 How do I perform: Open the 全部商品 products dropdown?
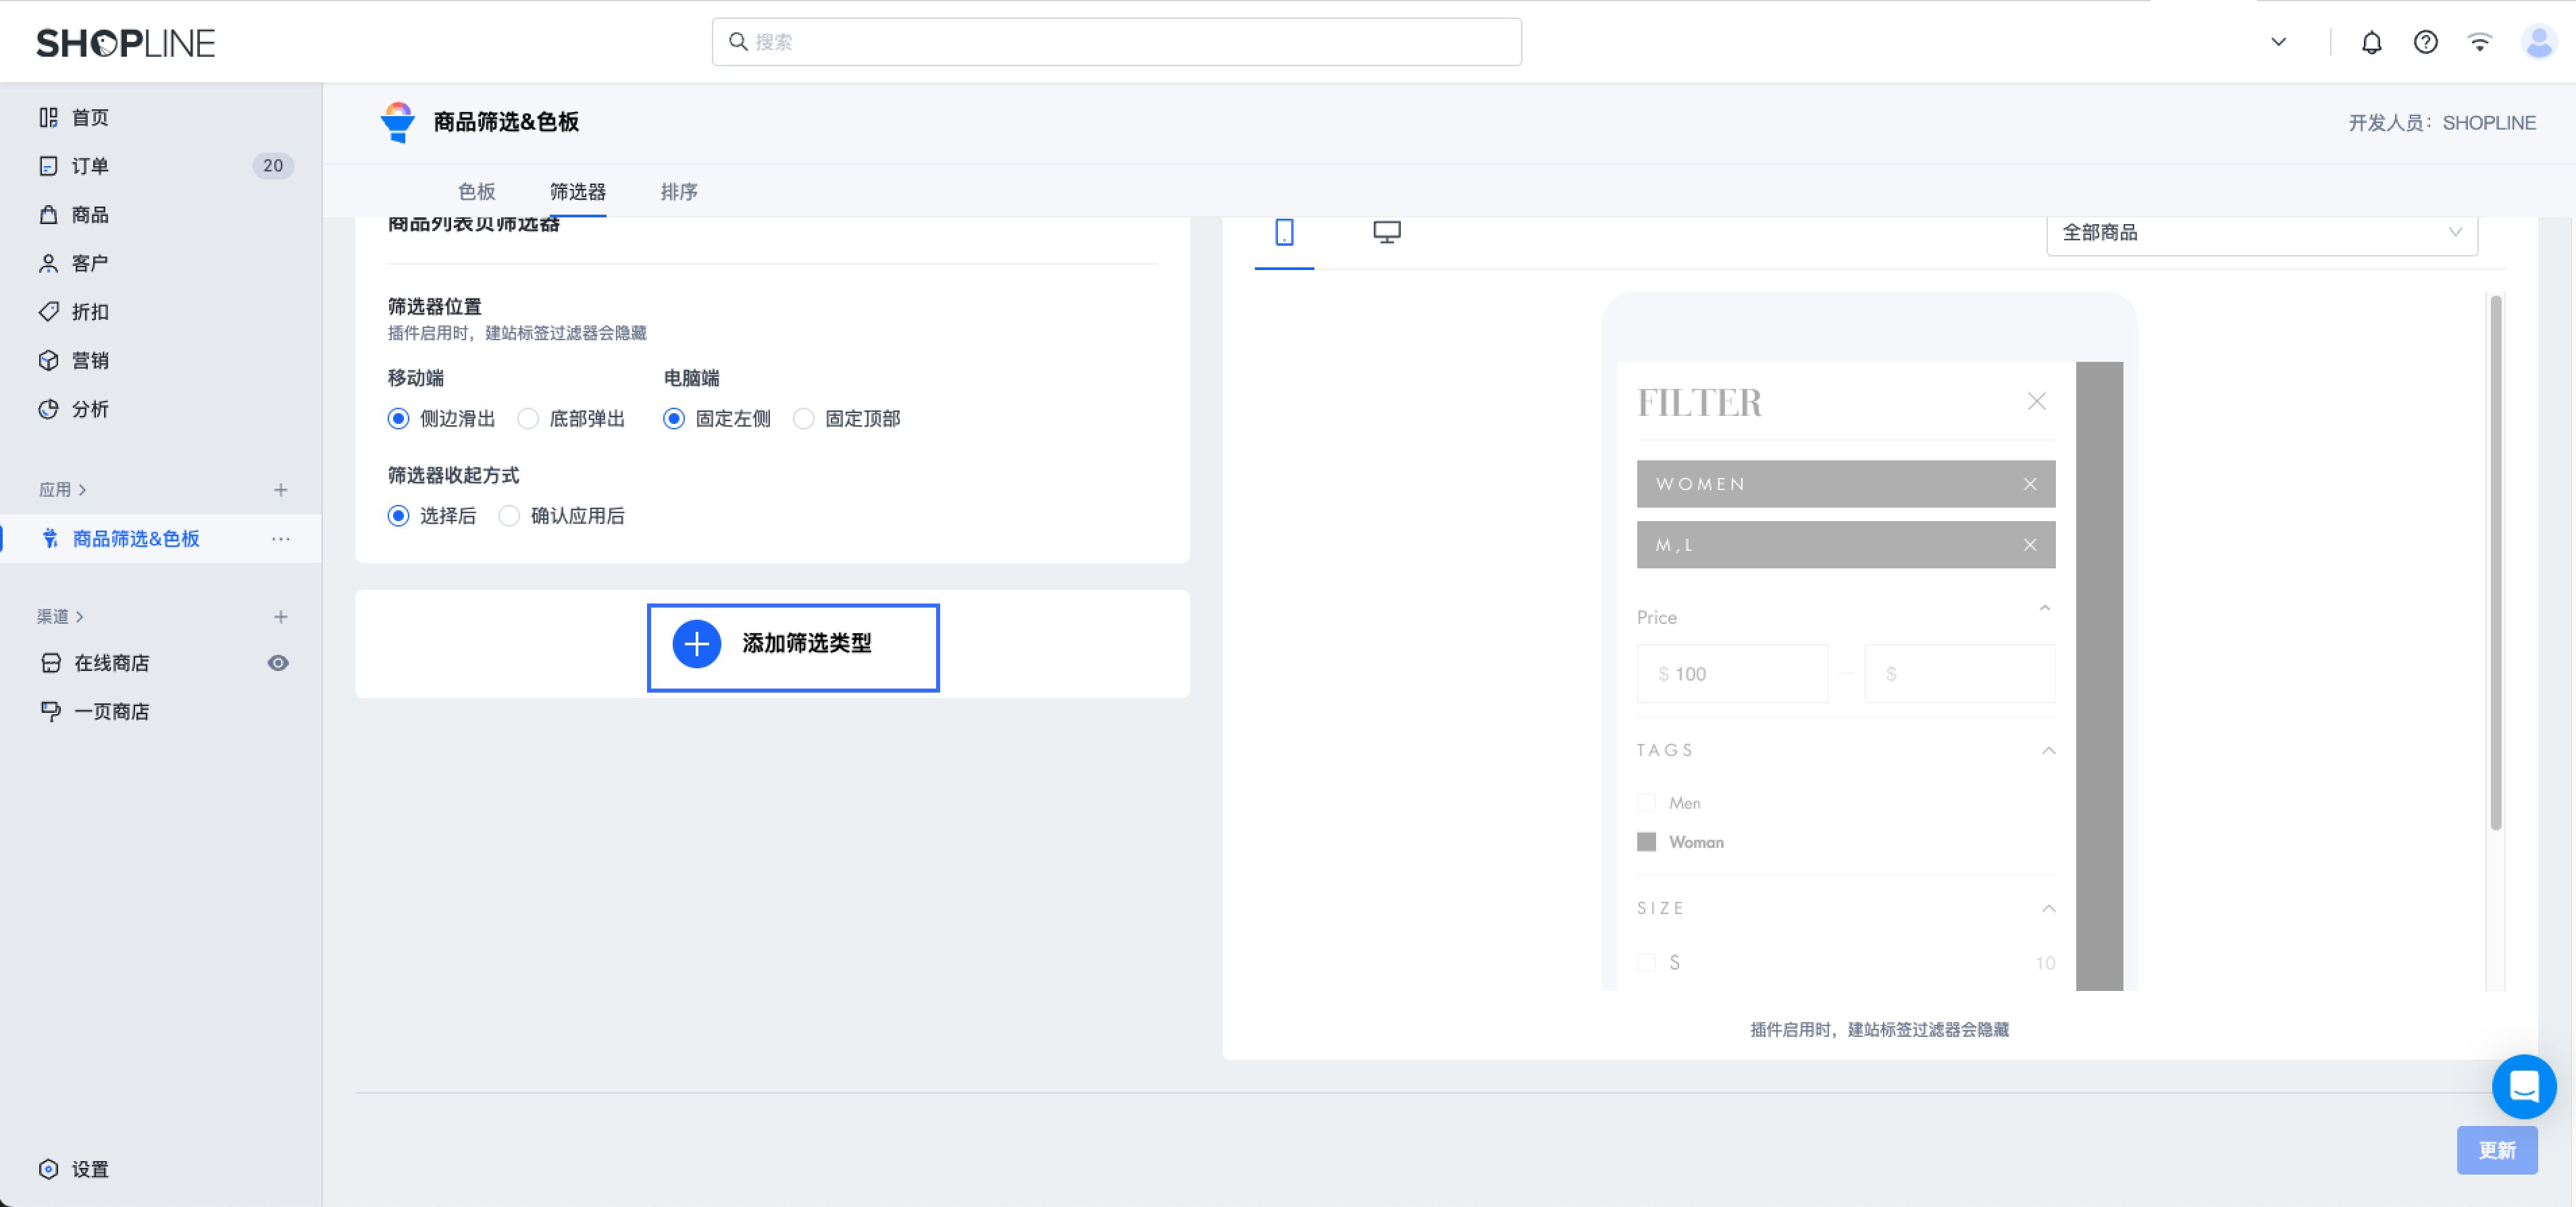coord(2260,232)
